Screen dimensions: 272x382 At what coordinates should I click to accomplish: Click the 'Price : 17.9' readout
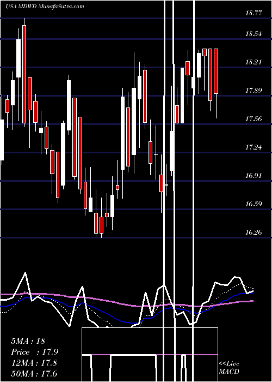[x=34, y=352]
